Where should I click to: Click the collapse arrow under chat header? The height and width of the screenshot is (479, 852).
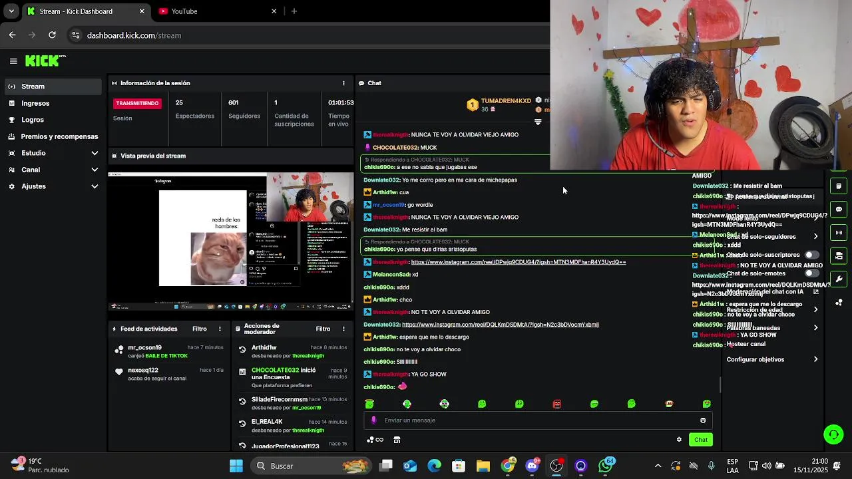click(x=538, y=122)
